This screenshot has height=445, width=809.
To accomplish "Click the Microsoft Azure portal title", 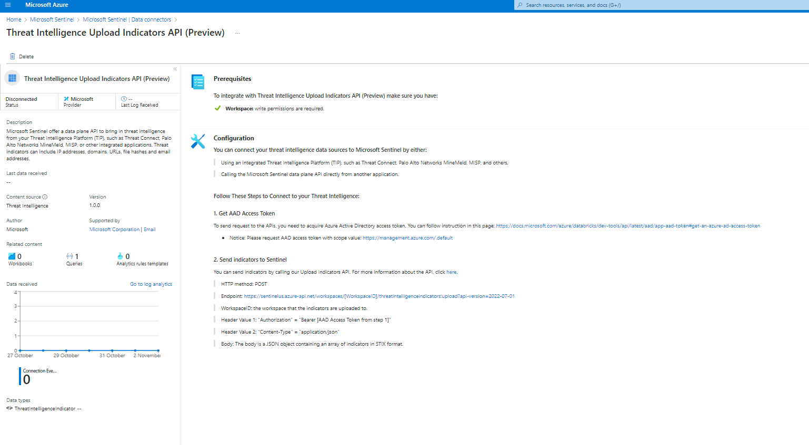I will point(47,5).
